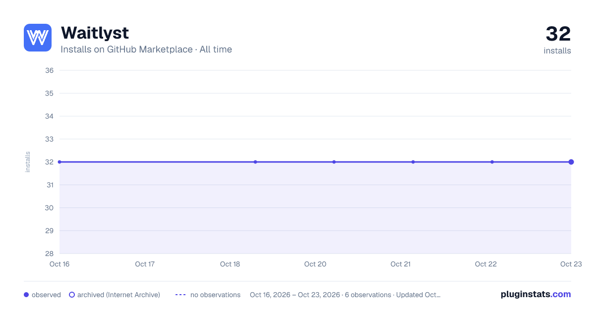The width and height of the screenshot is (595, 312).
Task: Select the data point after Oct 18
Action: pos(255,162)
